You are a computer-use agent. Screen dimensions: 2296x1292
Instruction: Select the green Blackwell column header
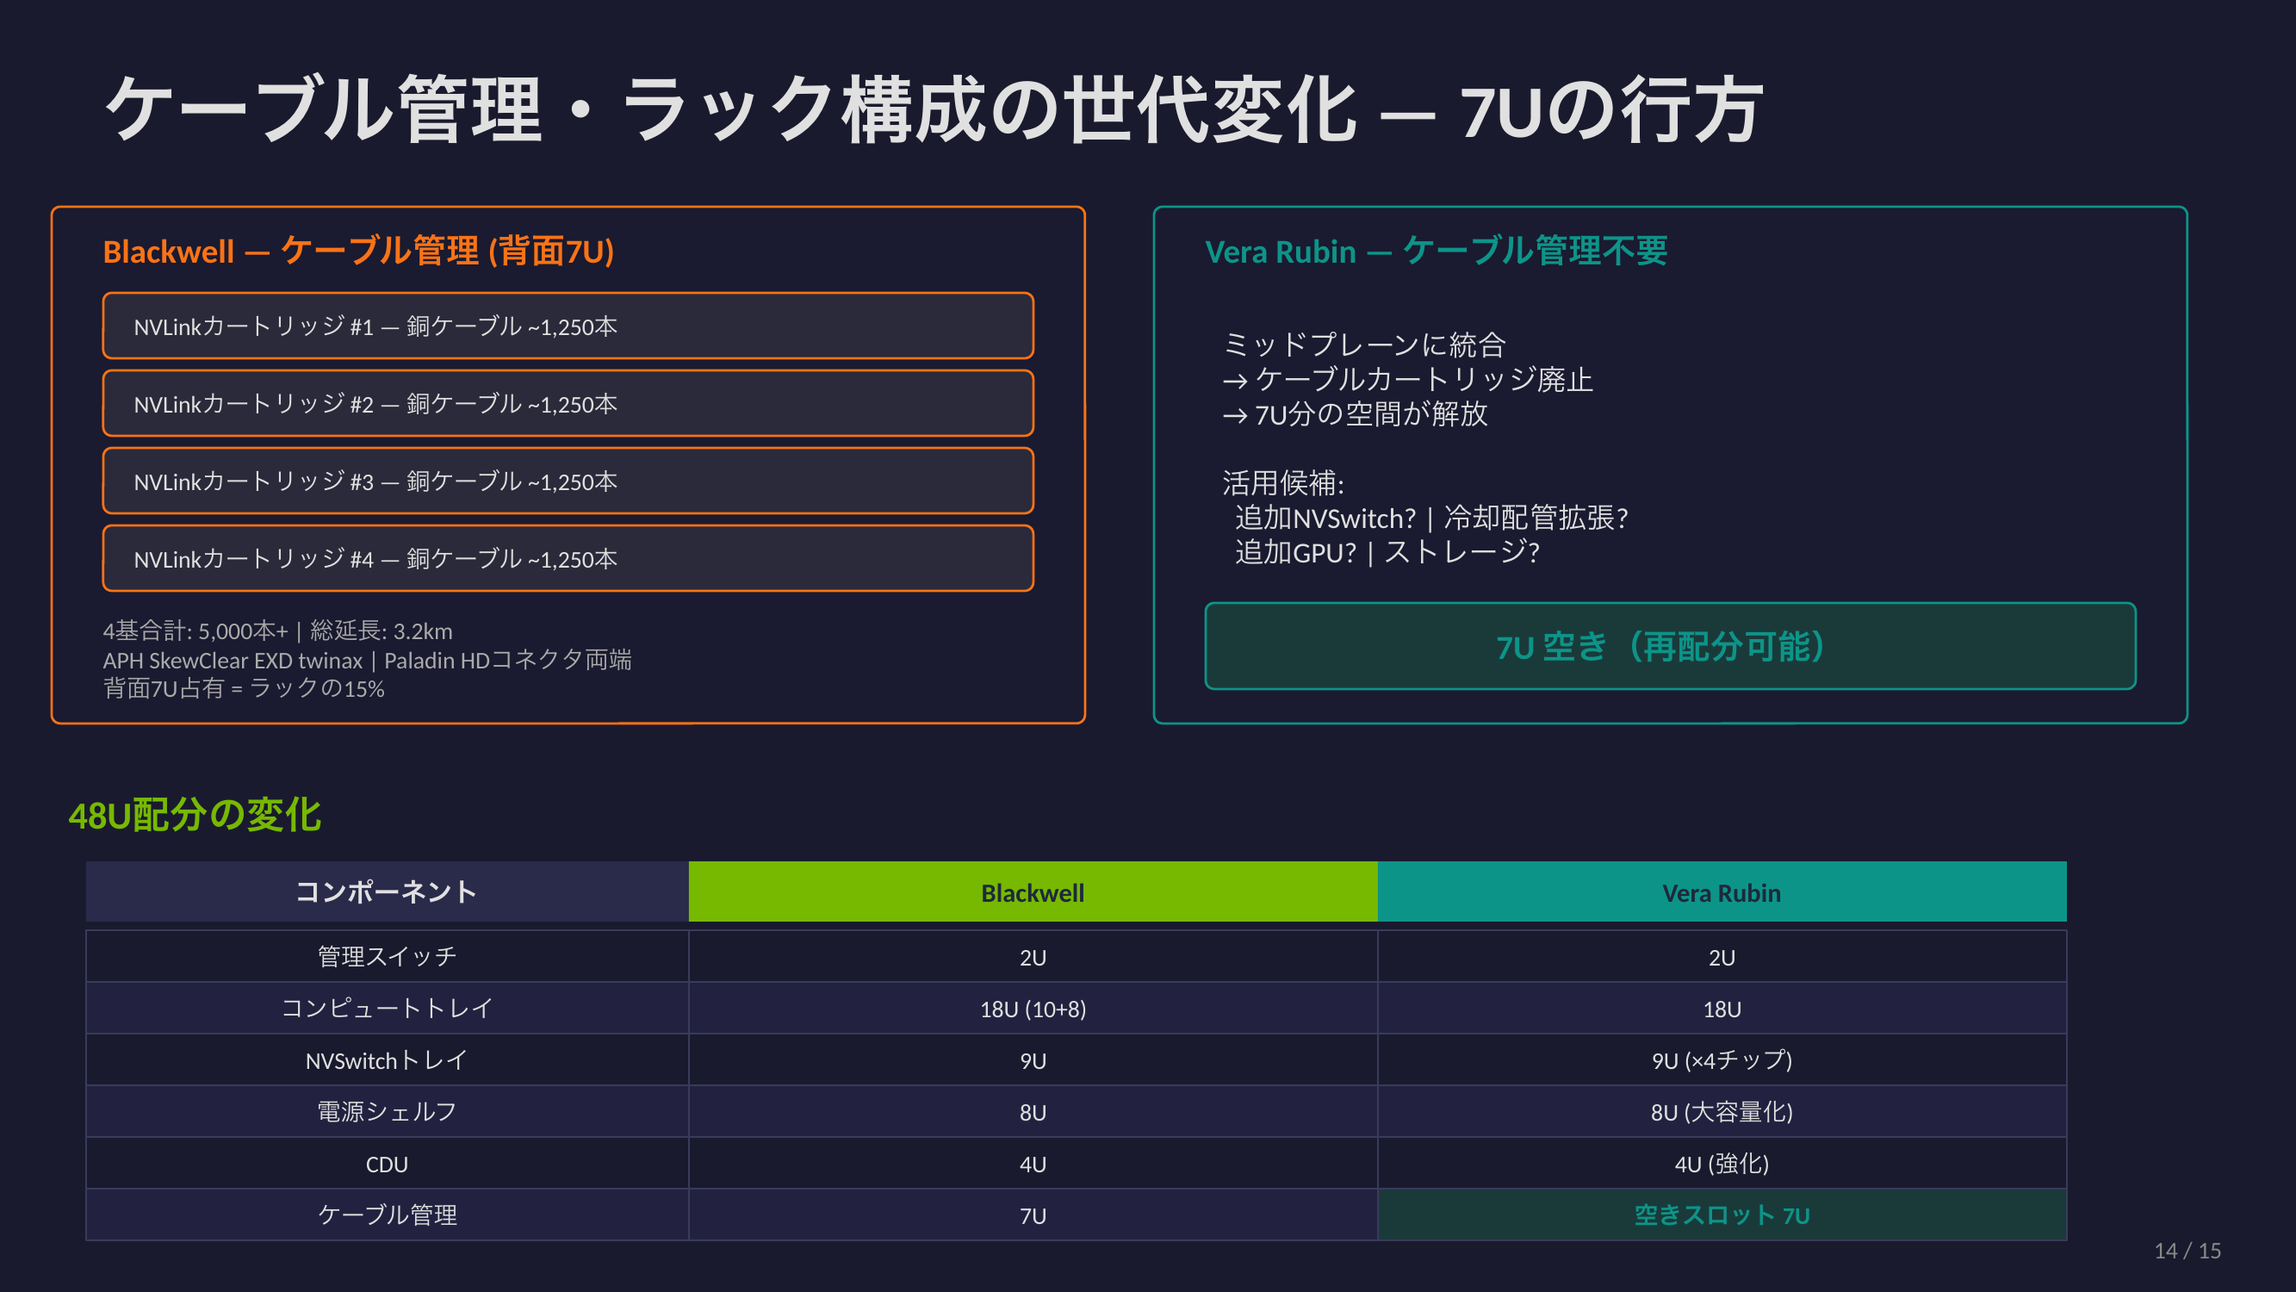pos(1032,891)
